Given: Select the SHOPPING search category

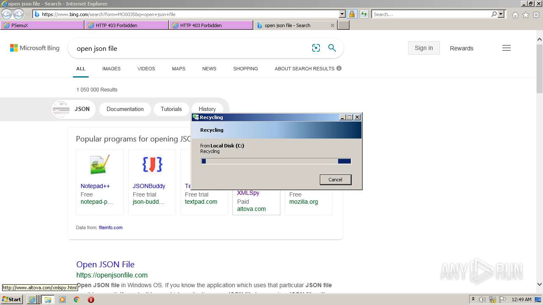Looking at the screenshot, I should coord(245,69).
